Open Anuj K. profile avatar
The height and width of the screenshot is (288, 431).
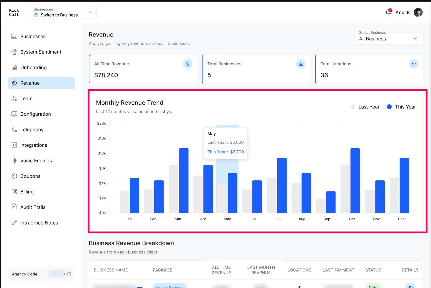(x=418, y=12)
